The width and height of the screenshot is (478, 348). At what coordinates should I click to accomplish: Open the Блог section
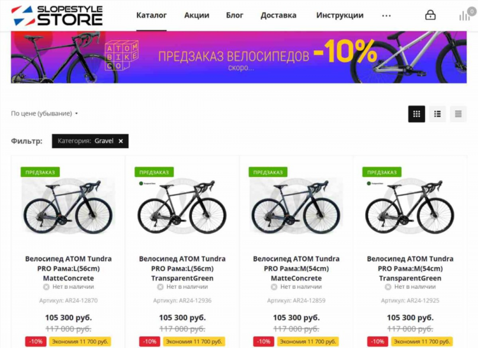click(x=235, y=15)
